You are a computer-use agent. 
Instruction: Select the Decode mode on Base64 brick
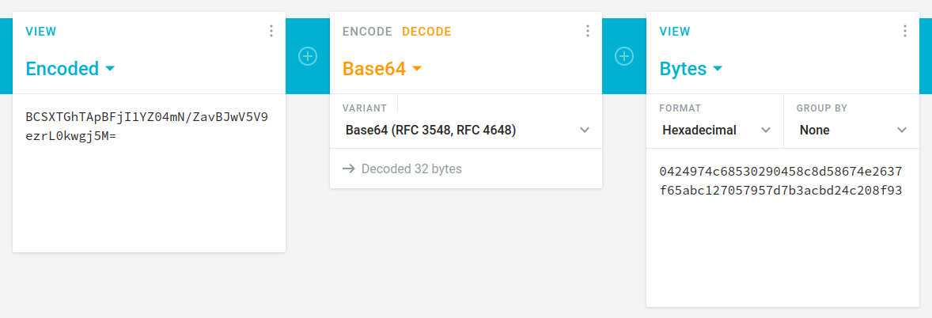[x=426, y=32]
